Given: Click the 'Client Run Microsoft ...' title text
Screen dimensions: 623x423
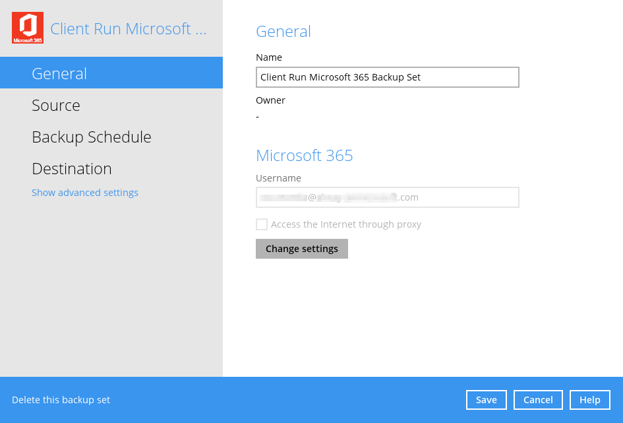Looking at the screenshot, I should point(129,28).
